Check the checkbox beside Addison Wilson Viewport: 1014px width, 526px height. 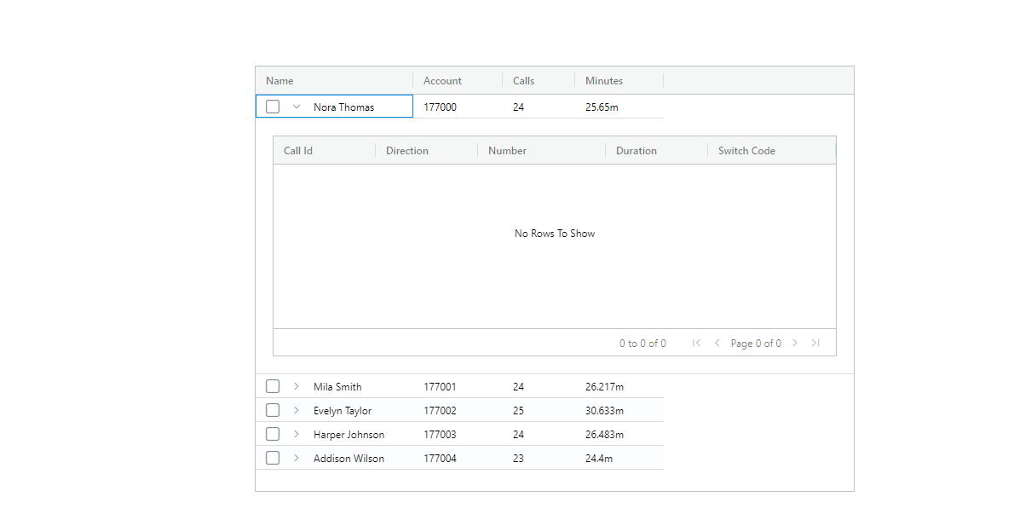click(x=272, y=457)
